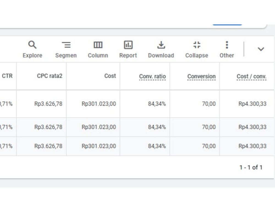This screenshot has height=206, width=275.
Task: Select first row Conv. ratio 84,34%
Action: 157,104
